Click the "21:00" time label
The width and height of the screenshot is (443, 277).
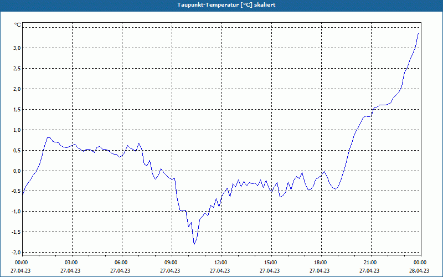(x=371, y=263)
